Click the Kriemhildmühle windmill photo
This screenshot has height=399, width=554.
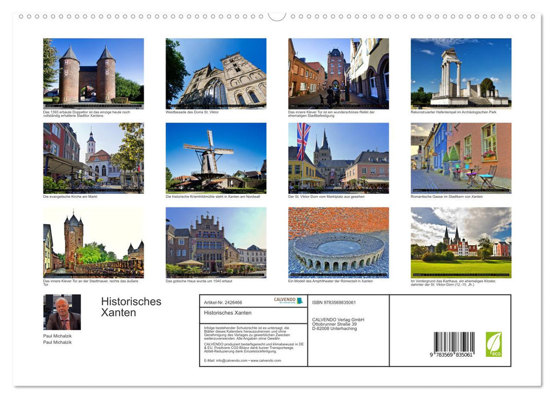click(x=216, y=158)
